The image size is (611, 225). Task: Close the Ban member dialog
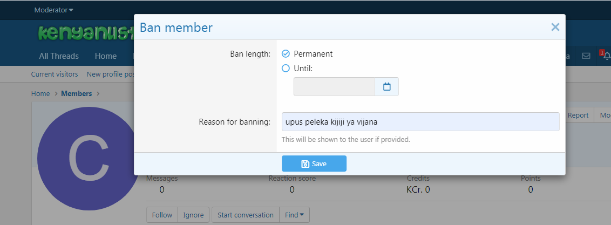555,28
